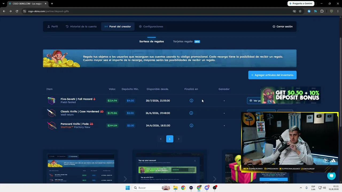This screenshot has height=192, width=342.
Task: Select the Panel del creador tab
Action: pos(118,26)
